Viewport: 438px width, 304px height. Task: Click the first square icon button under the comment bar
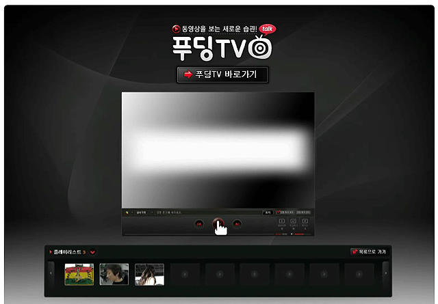click(282, 221)
